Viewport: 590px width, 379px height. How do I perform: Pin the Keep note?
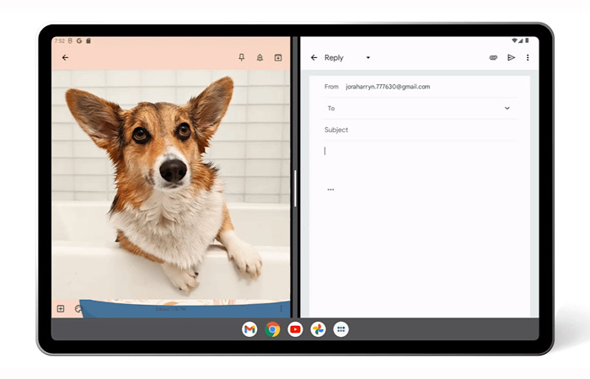click(242, 57)
